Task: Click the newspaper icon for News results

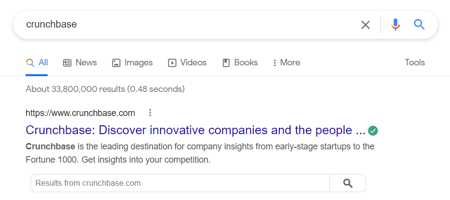Action: (x=67, y=62)
